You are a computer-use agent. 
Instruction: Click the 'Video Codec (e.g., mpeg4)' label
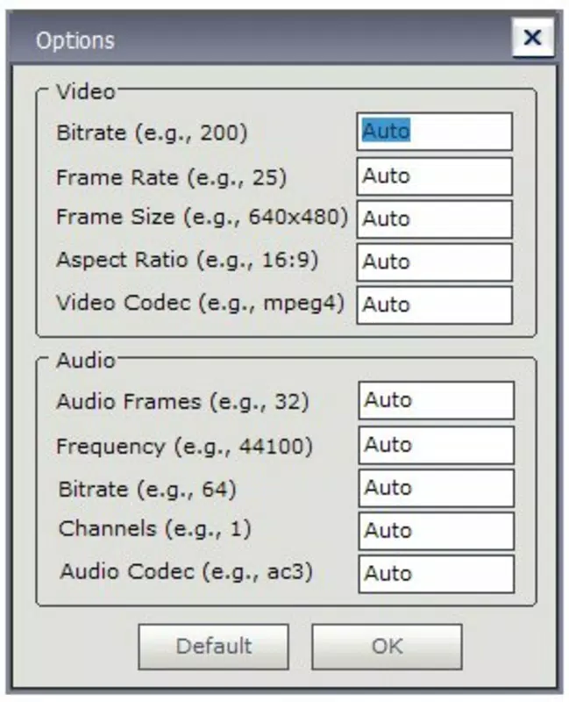(201, 303)
